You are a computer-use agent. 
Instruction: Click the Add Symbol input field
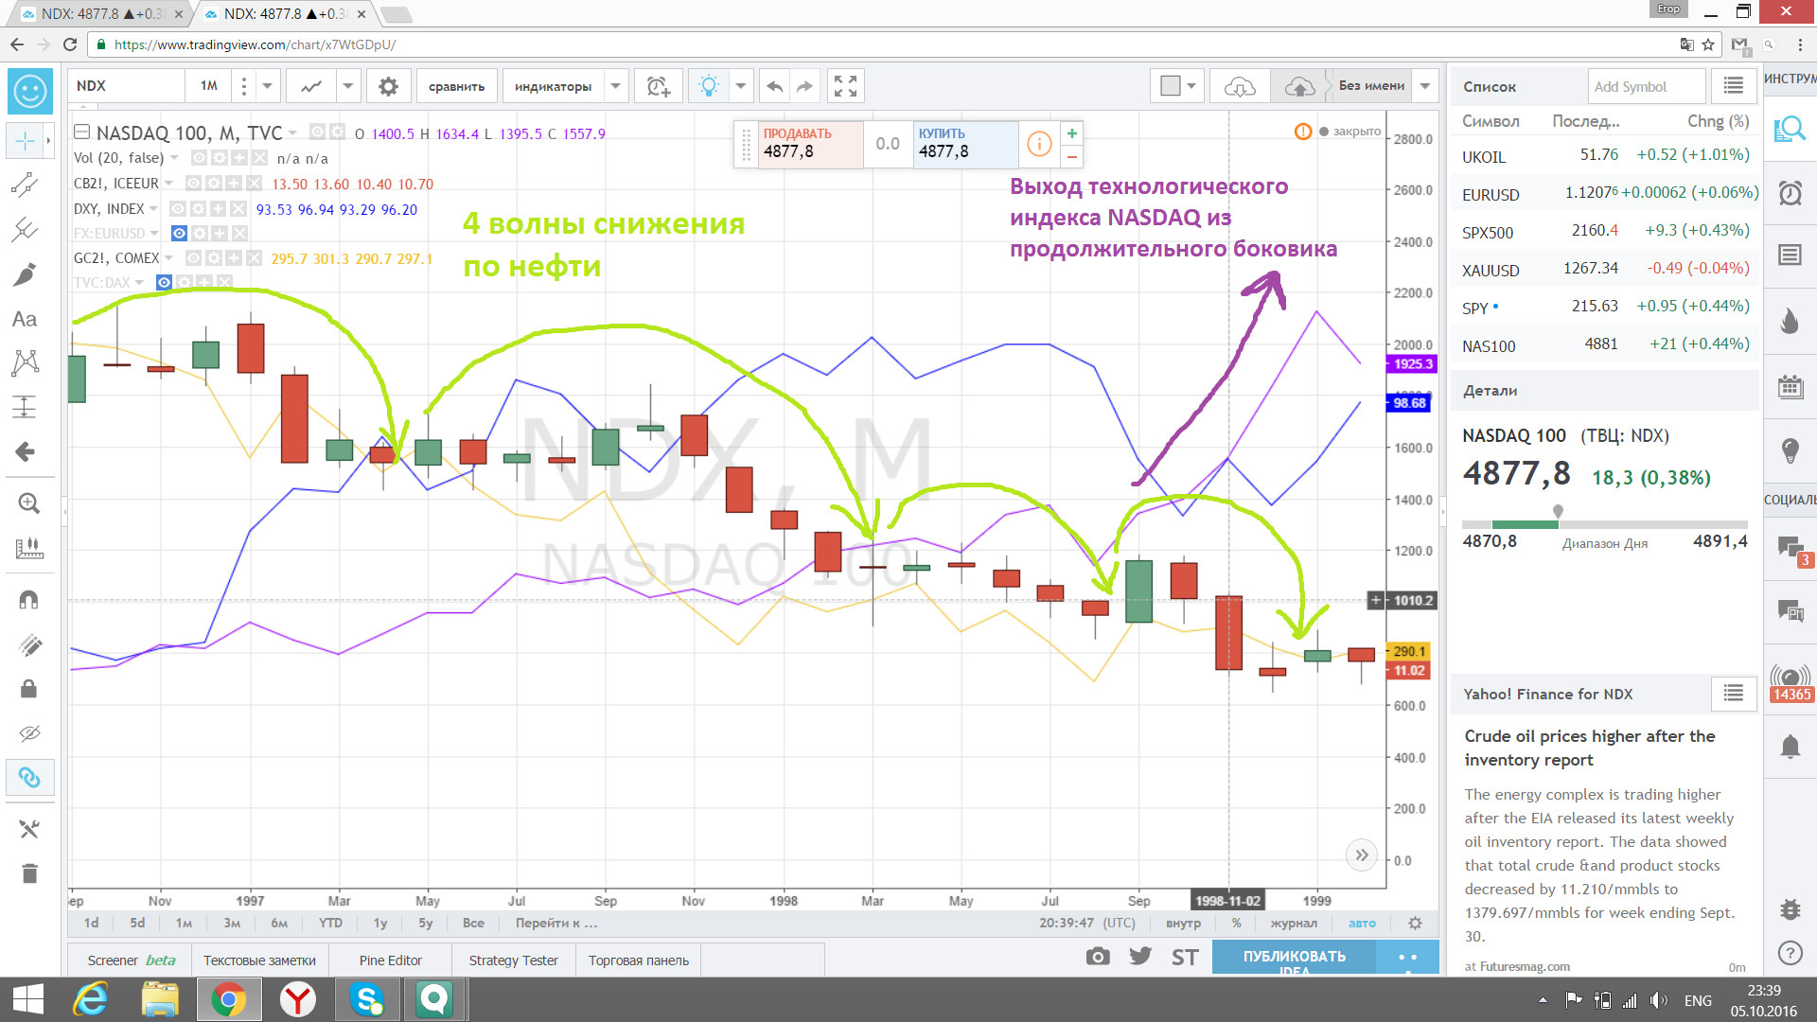[x=1646, y=87]
